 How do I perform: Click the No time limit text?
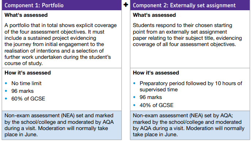point(26,83)
